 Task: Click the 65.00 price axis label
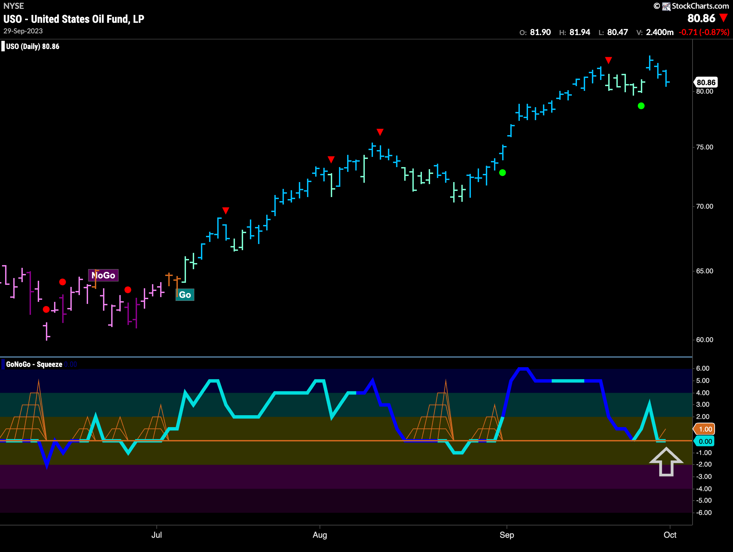point(704,271)
